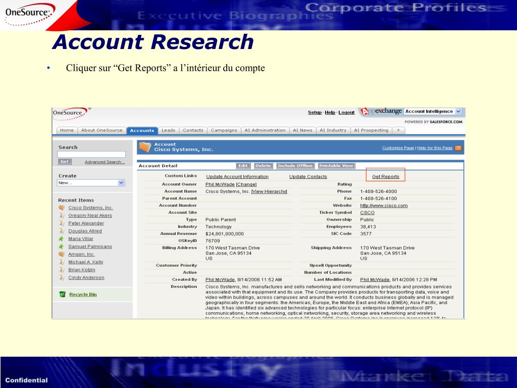
Task: Click the Include Offline button
Action: coord(295,166)
